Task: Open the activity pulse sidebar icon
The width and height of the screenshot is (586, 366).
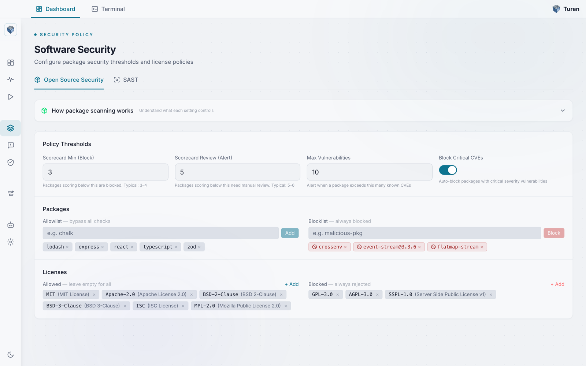Action: (11, 79)
